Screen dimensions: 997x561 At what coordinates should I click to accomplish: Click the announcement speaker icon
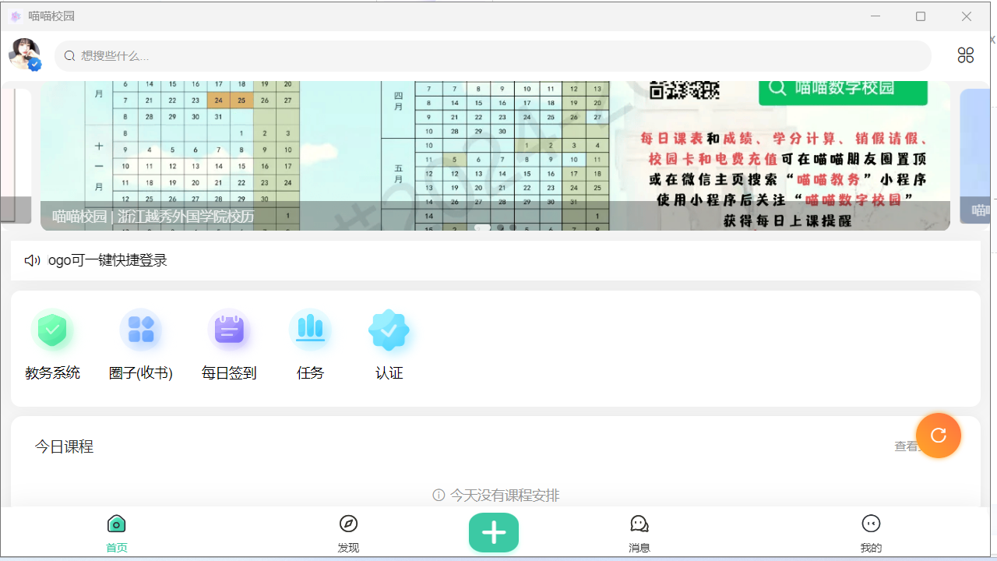(30, 259)
